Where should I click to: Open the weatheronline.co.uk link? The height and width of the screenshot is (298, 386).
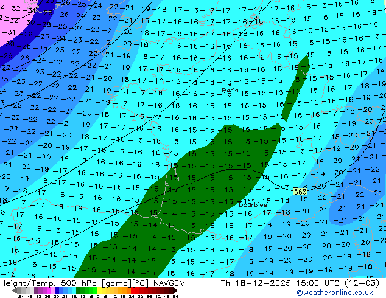pos(335,293)
